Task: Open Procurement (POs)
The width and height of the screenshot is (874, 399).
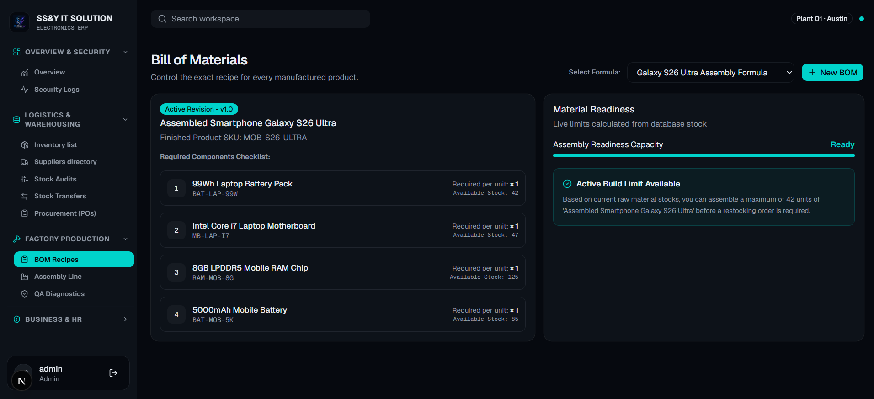Action: click(x=74, y=213)
